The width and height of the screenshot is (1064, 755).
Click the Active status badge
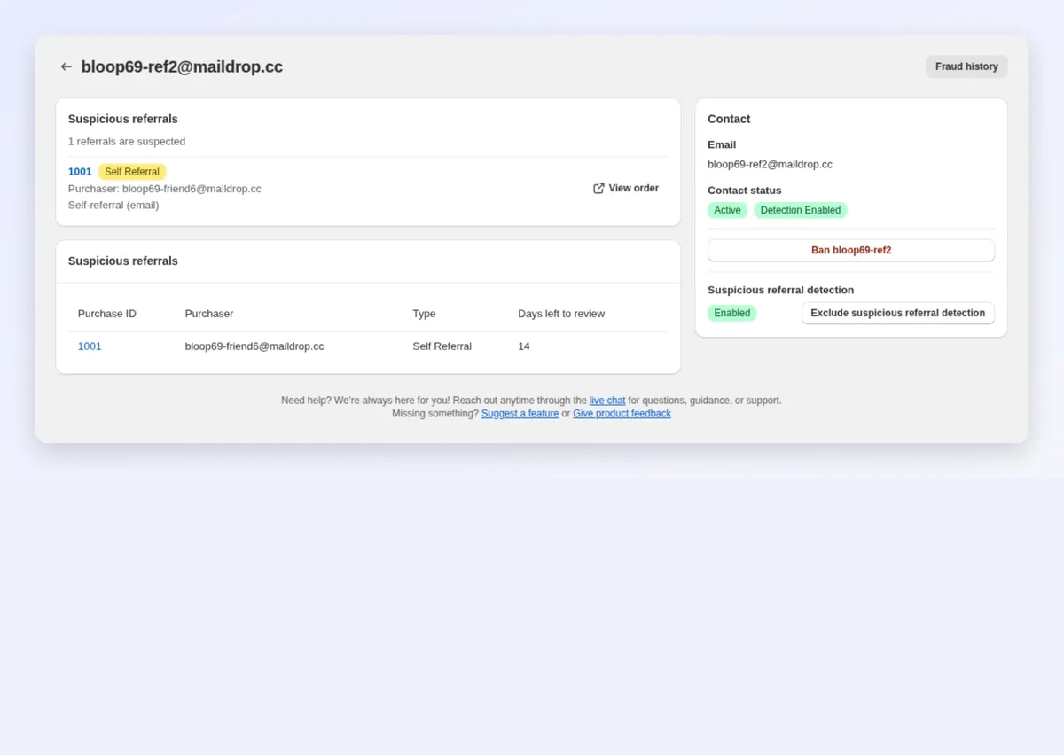pos(727,210)
